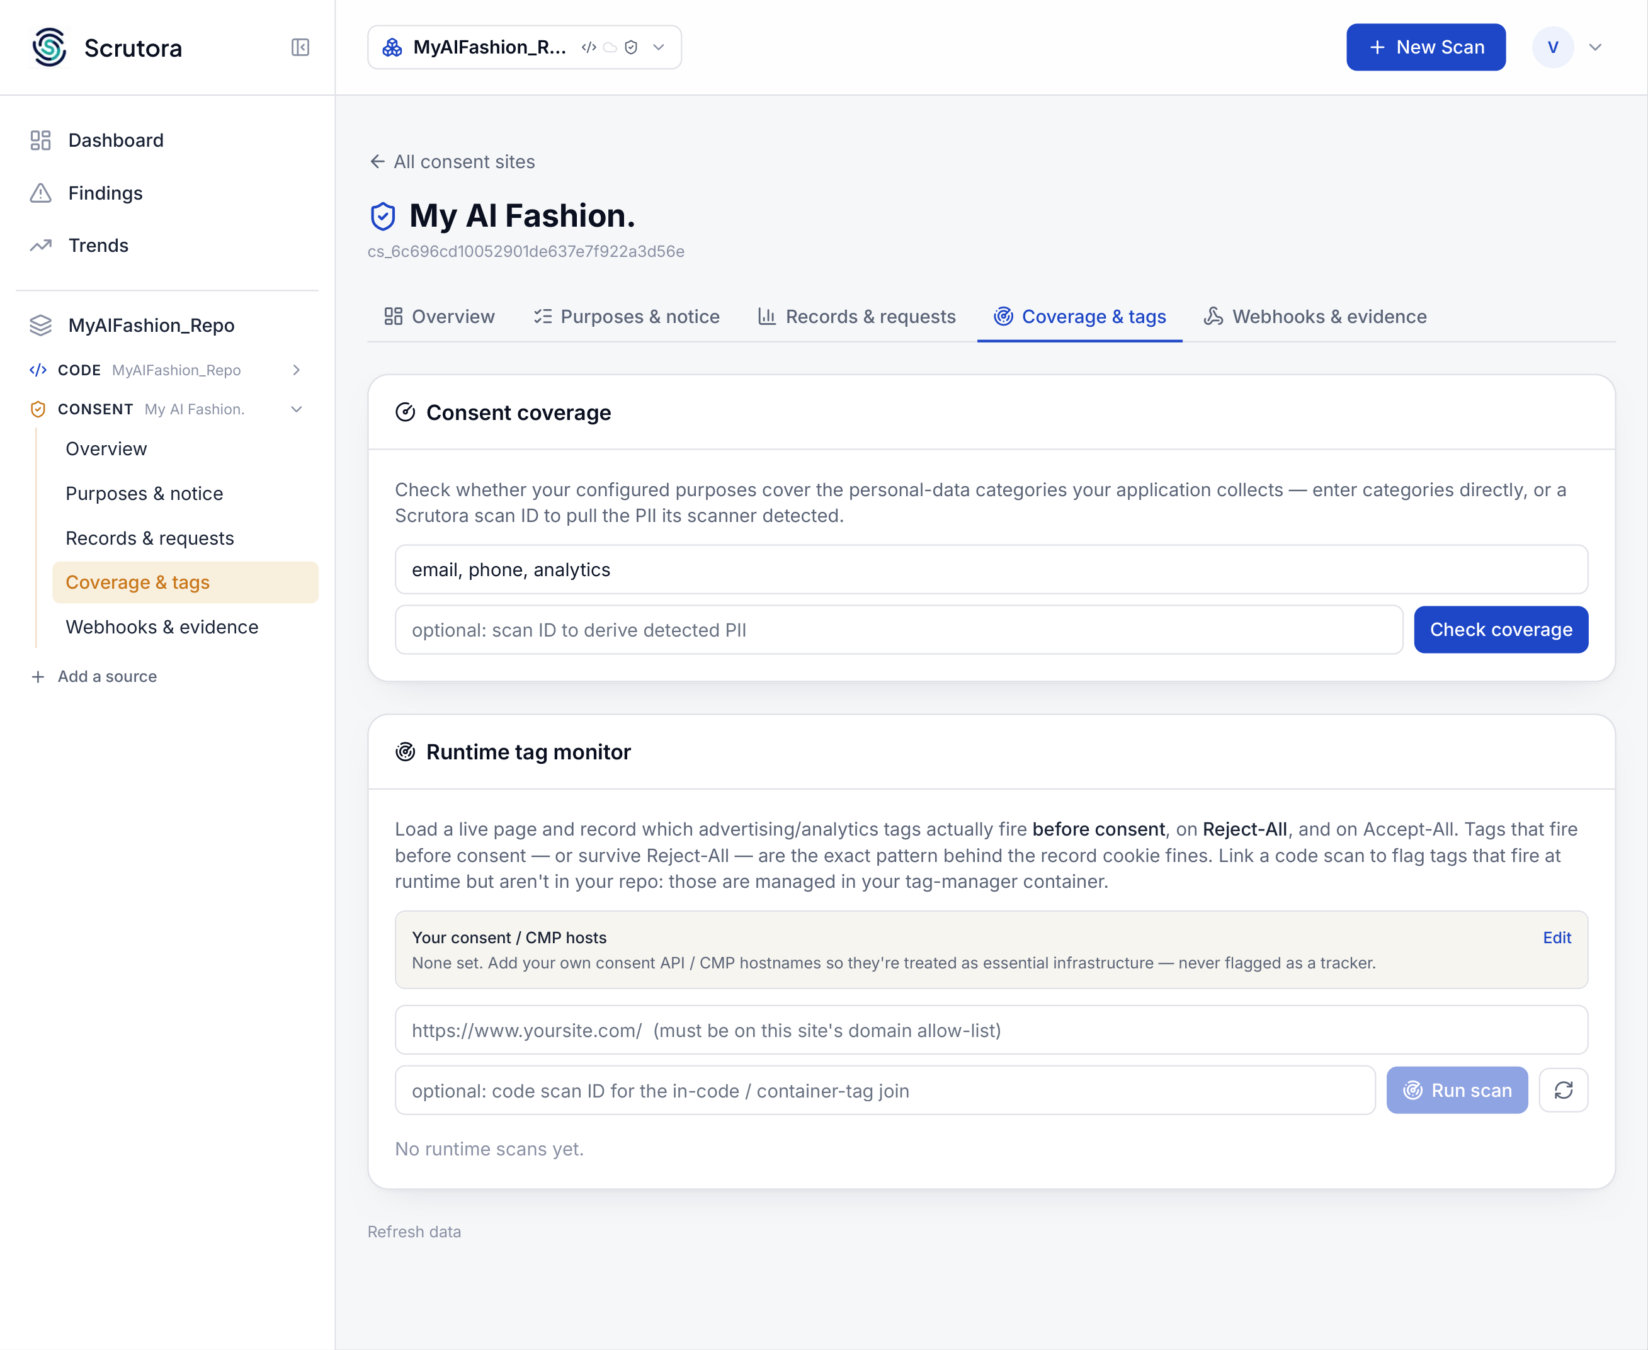Click the Runtime tag monitor radar icon
Viewport: 1648px width, 1350px height.
(405, 752)
